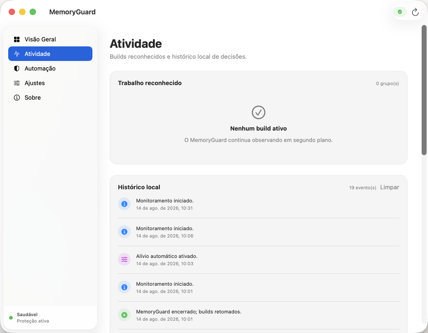Click the 'Proteção ativa' status text
Viewport: 428px width, 333px height.
33,321
